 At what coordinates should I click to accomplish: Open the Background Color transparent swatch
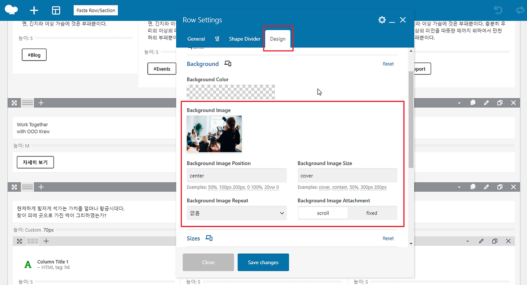(231, 92)
